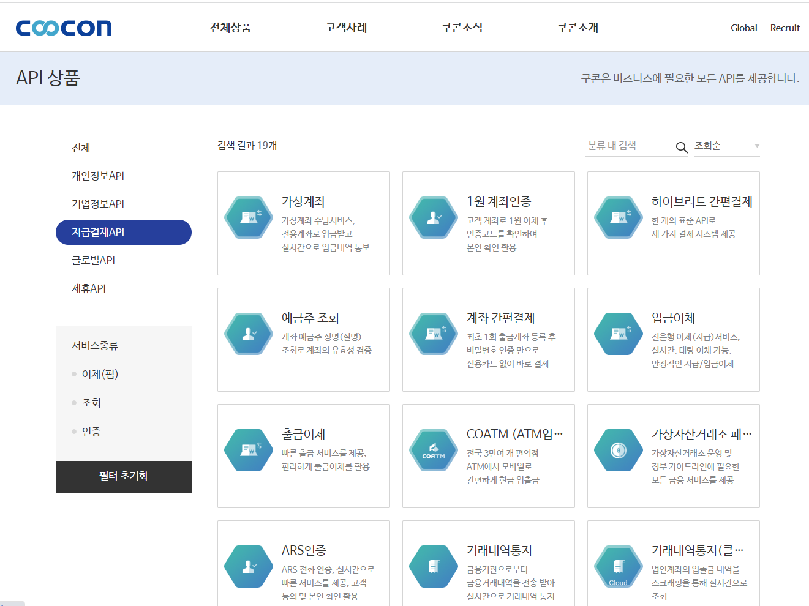
Task: Select the 개인정보API category
Action: (98, 176)
